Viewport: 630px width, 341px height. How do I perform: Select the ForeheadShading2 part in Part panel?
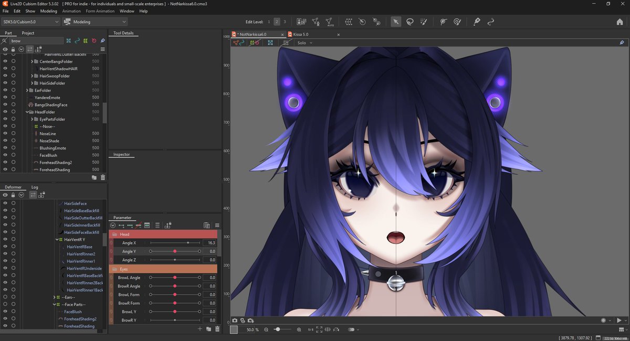point(55,163)
